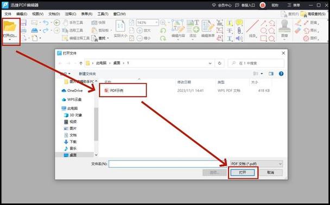
Task: Select OneDrive in the navigation pane
Action: pos(72,91)
